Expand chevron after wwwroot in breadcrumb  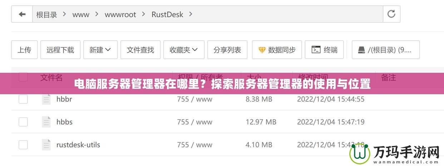[143, 14]
